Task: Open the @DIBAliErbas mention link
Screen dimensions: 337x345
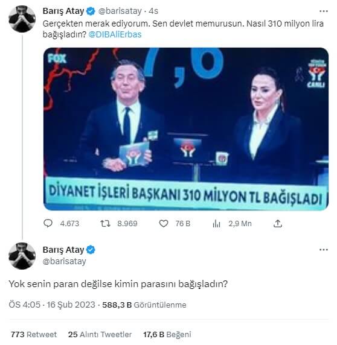Action: 115,34
